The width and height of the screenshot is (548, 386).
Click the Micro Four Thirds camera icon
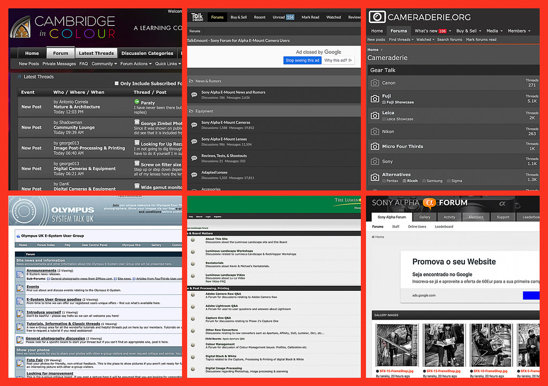pyautogui.click(x=375, y=146)
